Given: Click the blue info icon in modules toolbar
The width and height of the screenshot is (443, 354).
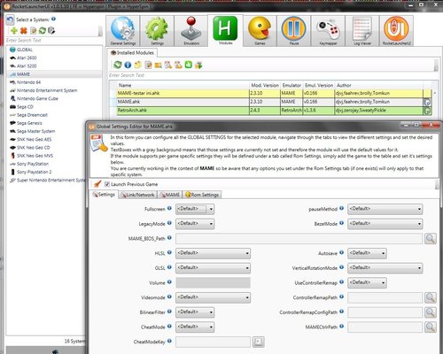Looking at the screenshot, I should pos(128,65).
